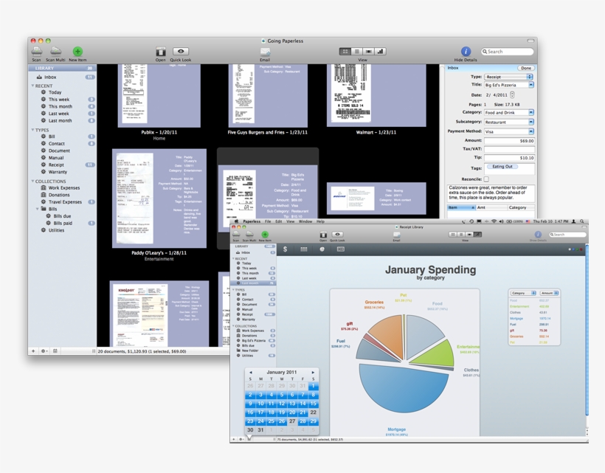Add a new item with the green plus
605x473 pixels.
coord(77,49)
